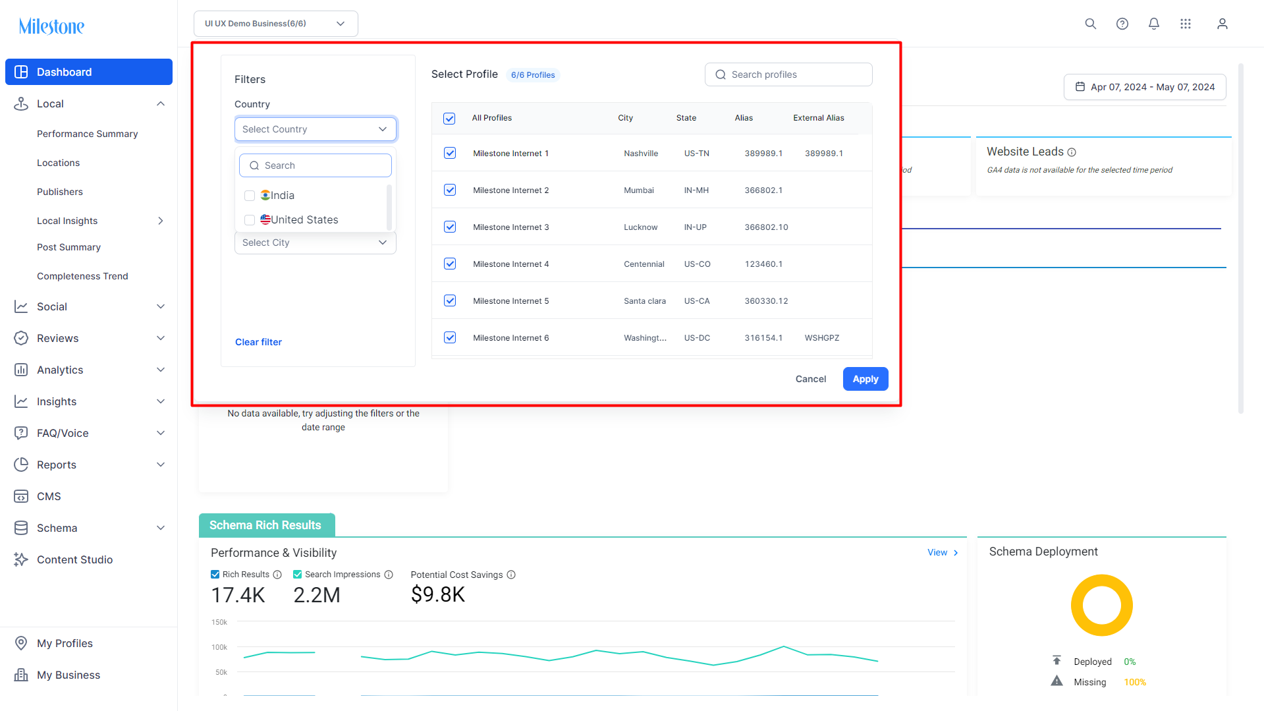
Task: Click the Search Impressions info icon
Action: 389,575
